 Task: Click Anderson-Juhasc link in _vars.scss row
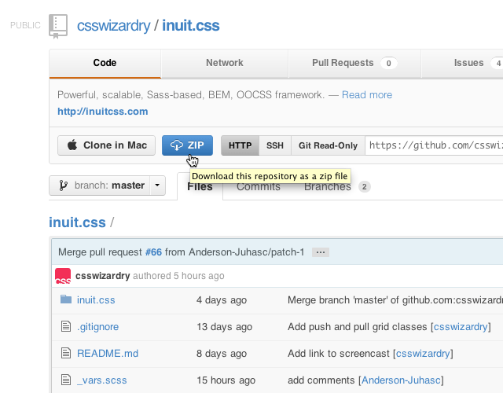tap(401, 380)
